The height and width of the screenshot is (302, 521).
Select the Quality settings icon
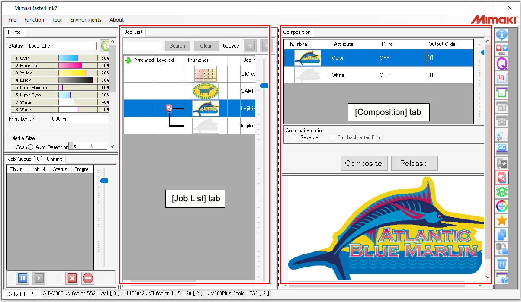(x=502, y=64)
